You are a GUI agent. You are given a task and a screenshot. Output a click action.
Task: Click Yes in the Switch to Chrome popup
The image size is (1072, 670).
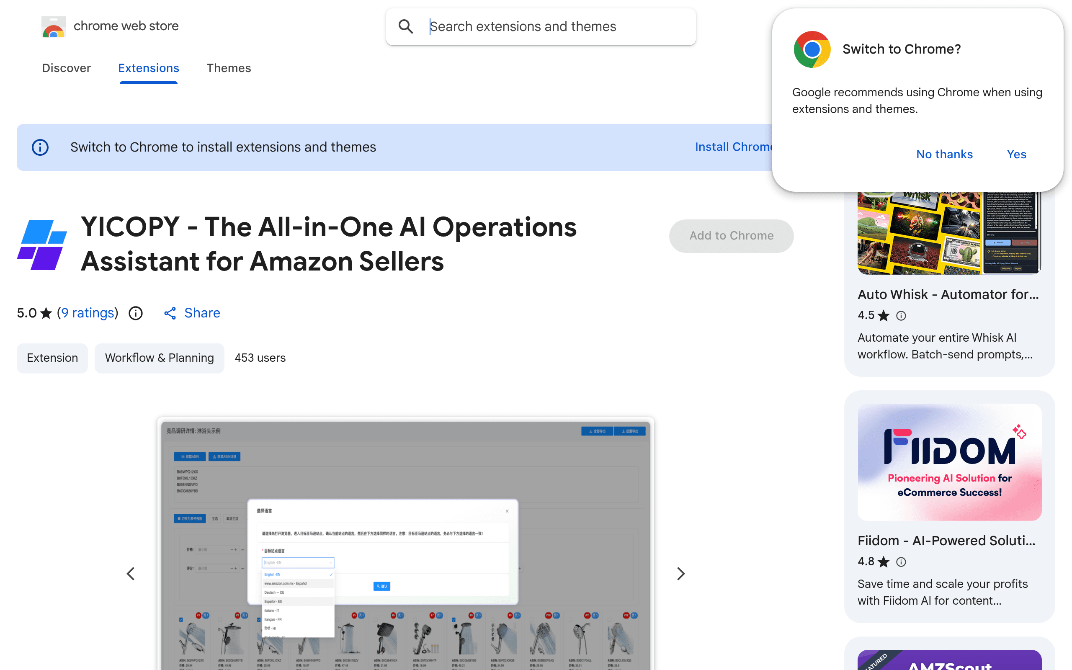point(1016,154)
